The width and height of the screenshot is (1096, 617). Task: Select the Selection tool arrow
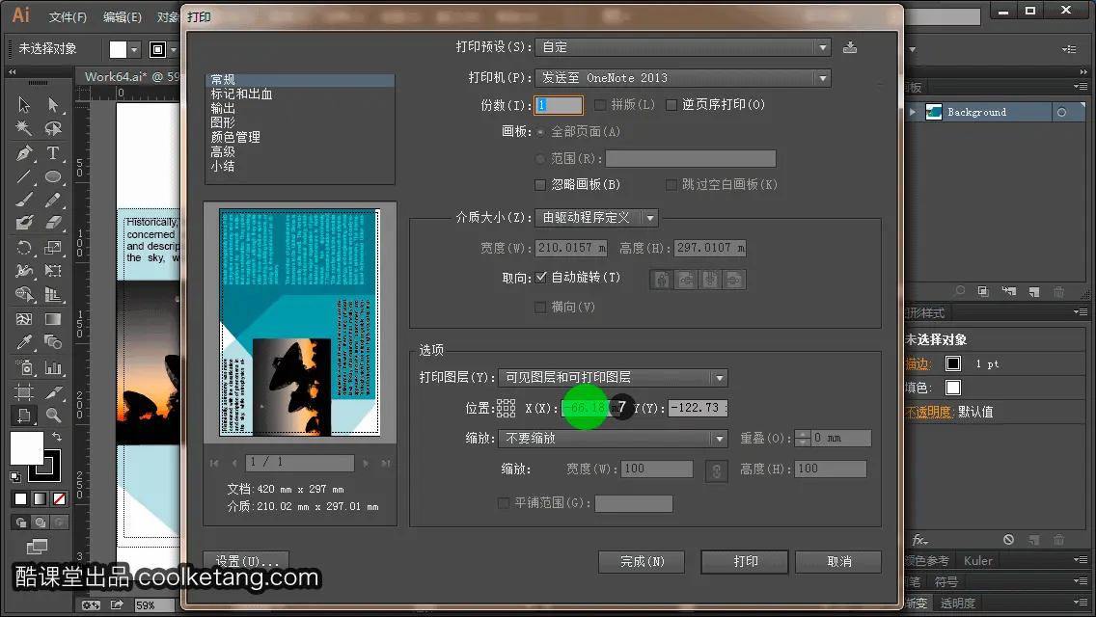[x=24, y=105]
